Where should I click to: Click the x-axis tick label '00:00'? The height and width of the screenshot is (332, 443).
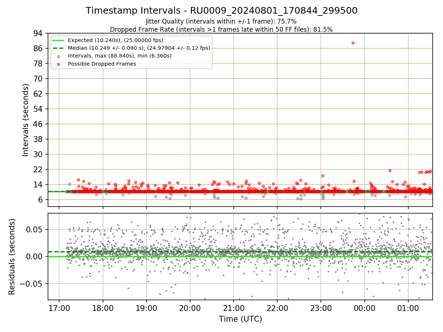click(x=365, y=308)
